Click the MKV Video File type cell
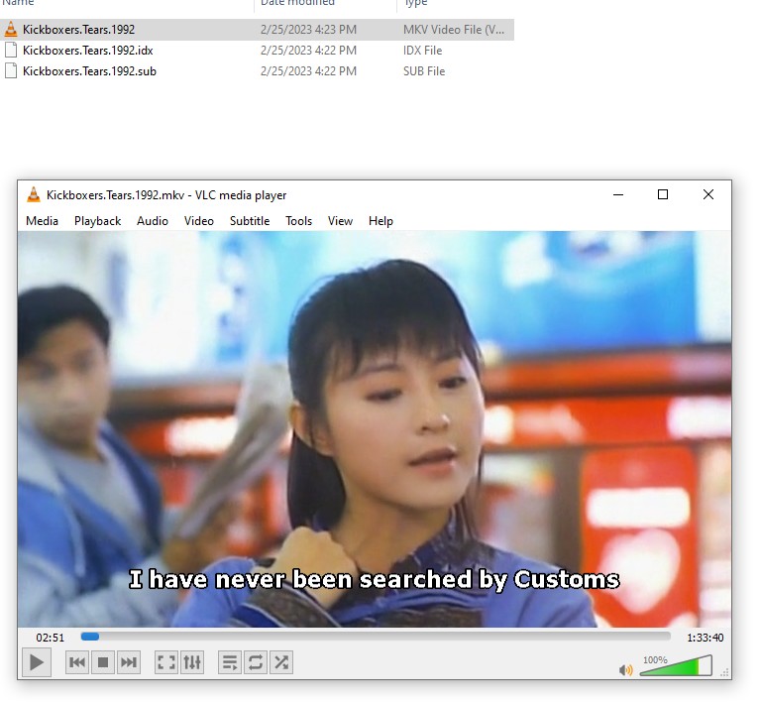This screenshot has width=760, height=702. (x=454, y=30)
